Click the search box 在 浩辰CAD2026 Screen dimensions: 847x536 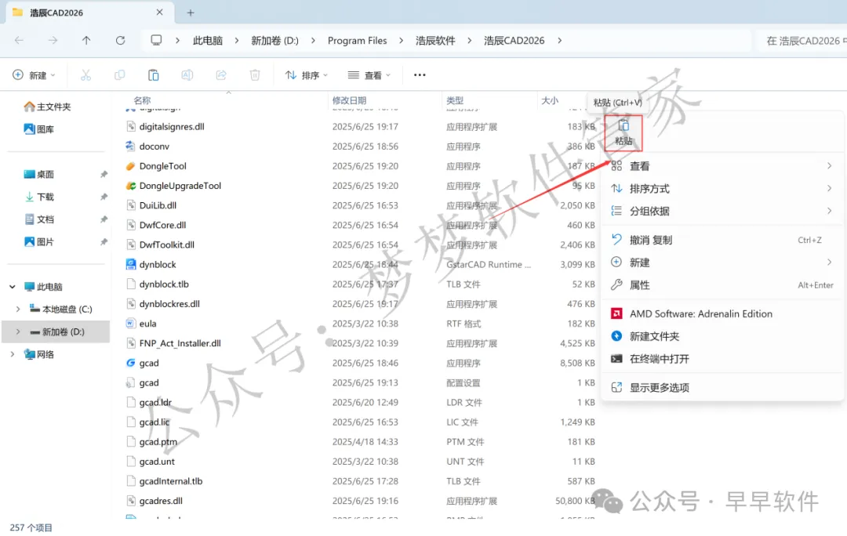click(803, 41)
